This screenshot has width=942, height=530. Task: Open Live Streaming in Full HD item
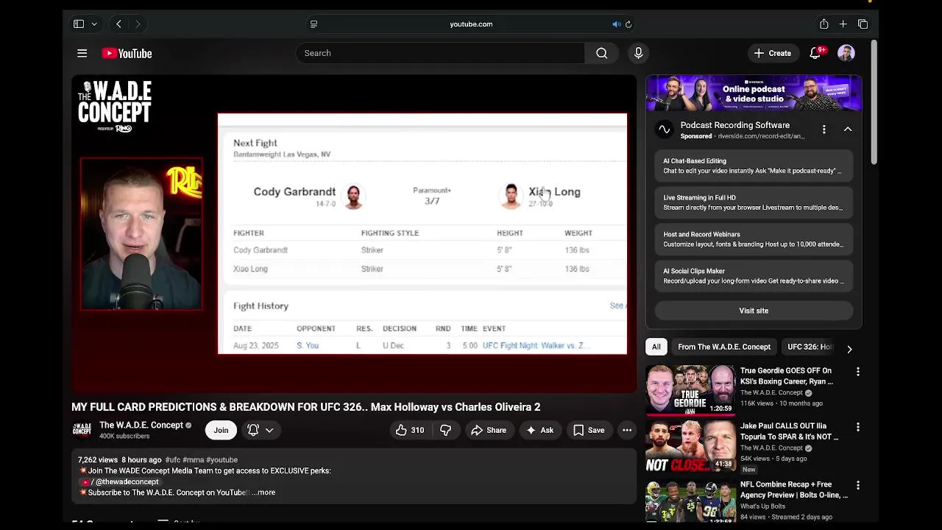click(754, 202)
